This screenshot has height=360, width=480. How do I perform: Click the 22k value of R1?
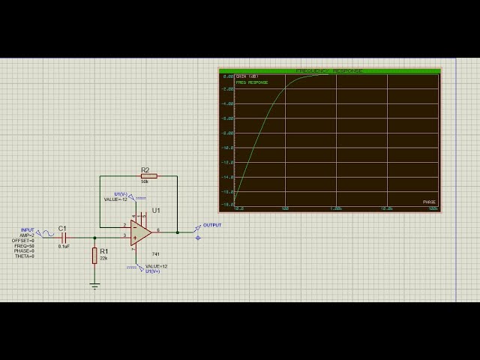click(x=103, y=258)
